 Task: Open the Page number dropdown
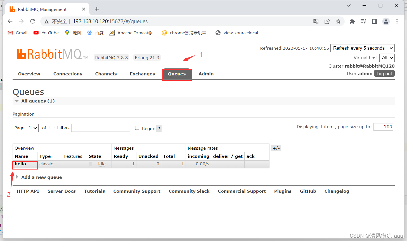point(32,128)
